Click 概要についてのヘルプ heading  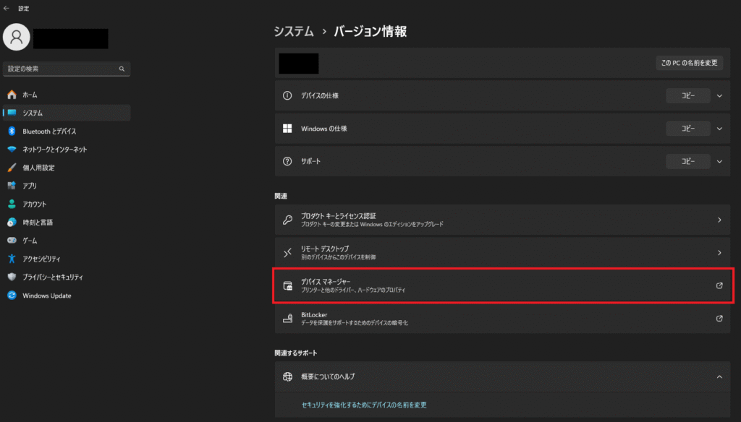328,376
